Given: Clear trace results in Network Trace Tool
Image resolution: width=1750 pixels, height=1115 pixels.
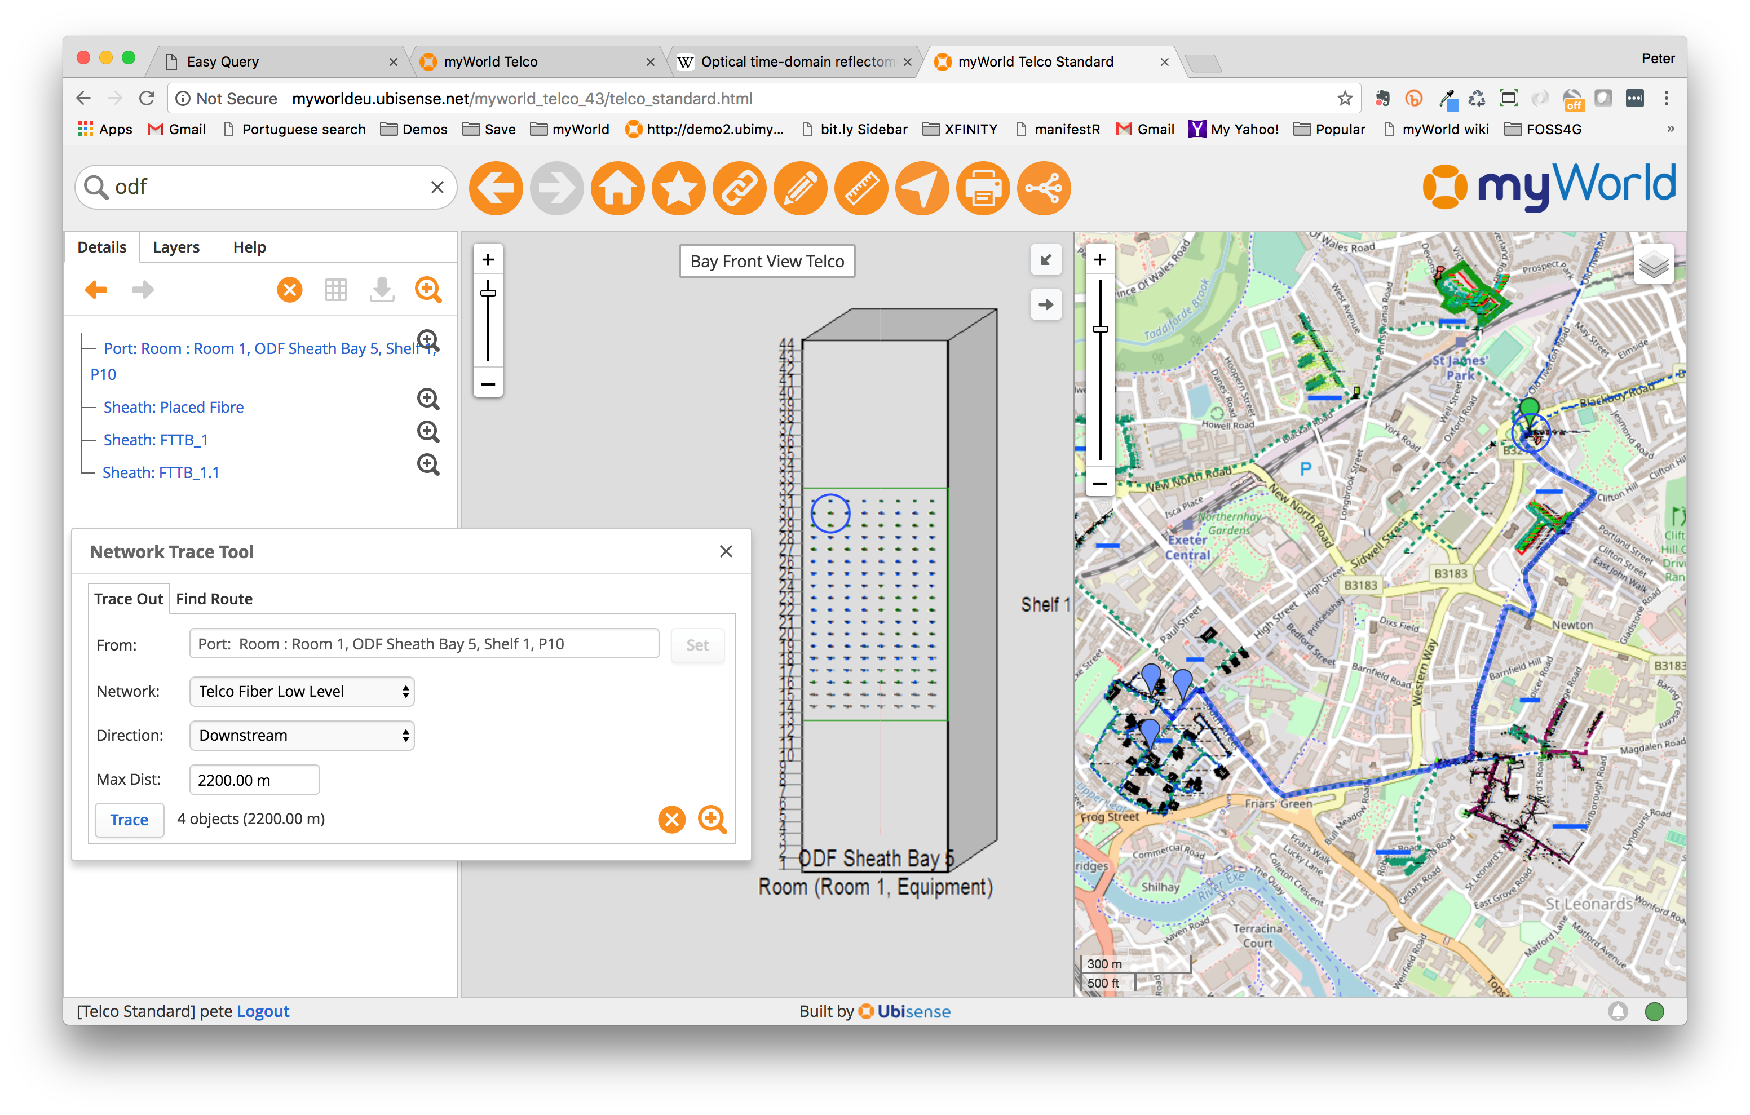Looking at the screenshot, I should (671, 819).
